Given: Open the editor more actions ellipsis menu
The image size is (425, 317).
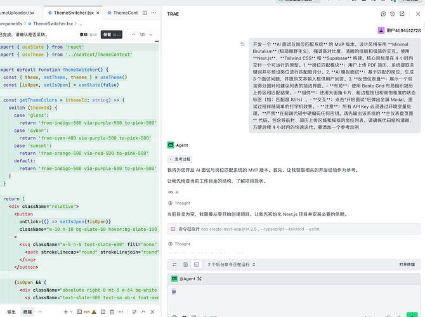Looking at the screenshot, I should click(154, 13).
